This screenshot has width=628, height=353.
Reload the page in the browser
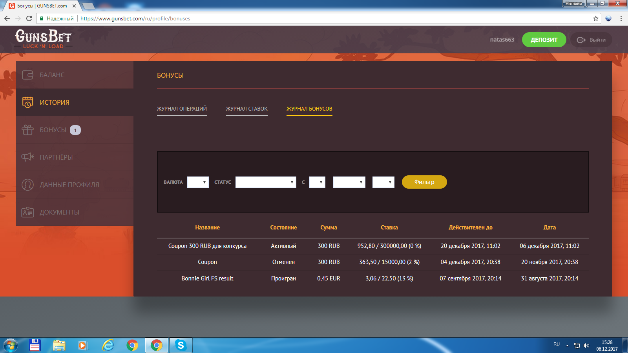29,18
